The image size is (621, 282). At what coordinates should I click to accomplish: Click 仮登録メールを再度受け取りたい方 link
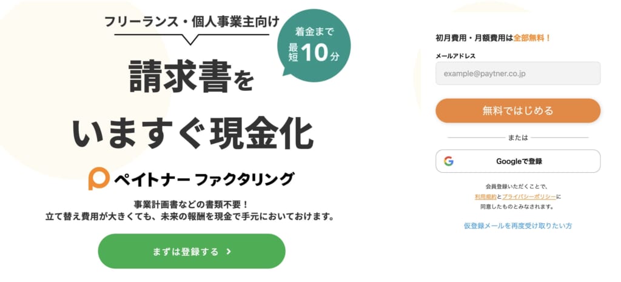coord(518,226)
